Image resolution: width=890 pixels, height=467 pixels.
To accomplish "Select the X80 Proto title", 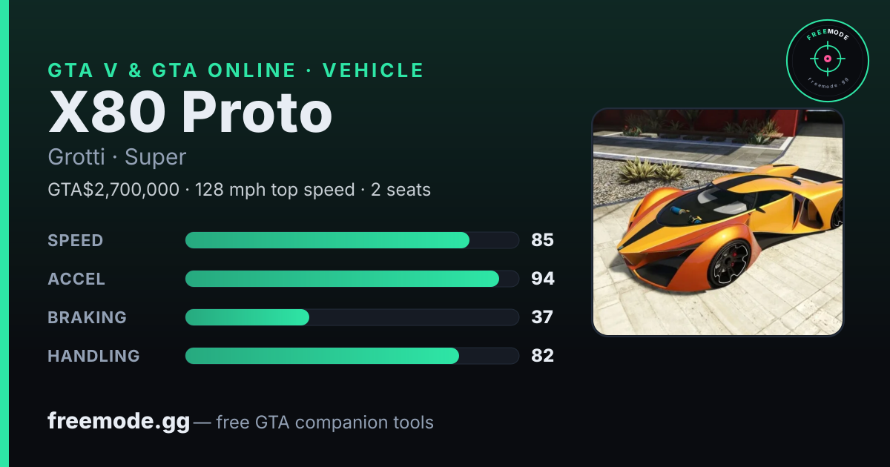I will click(x=190, y=113).
